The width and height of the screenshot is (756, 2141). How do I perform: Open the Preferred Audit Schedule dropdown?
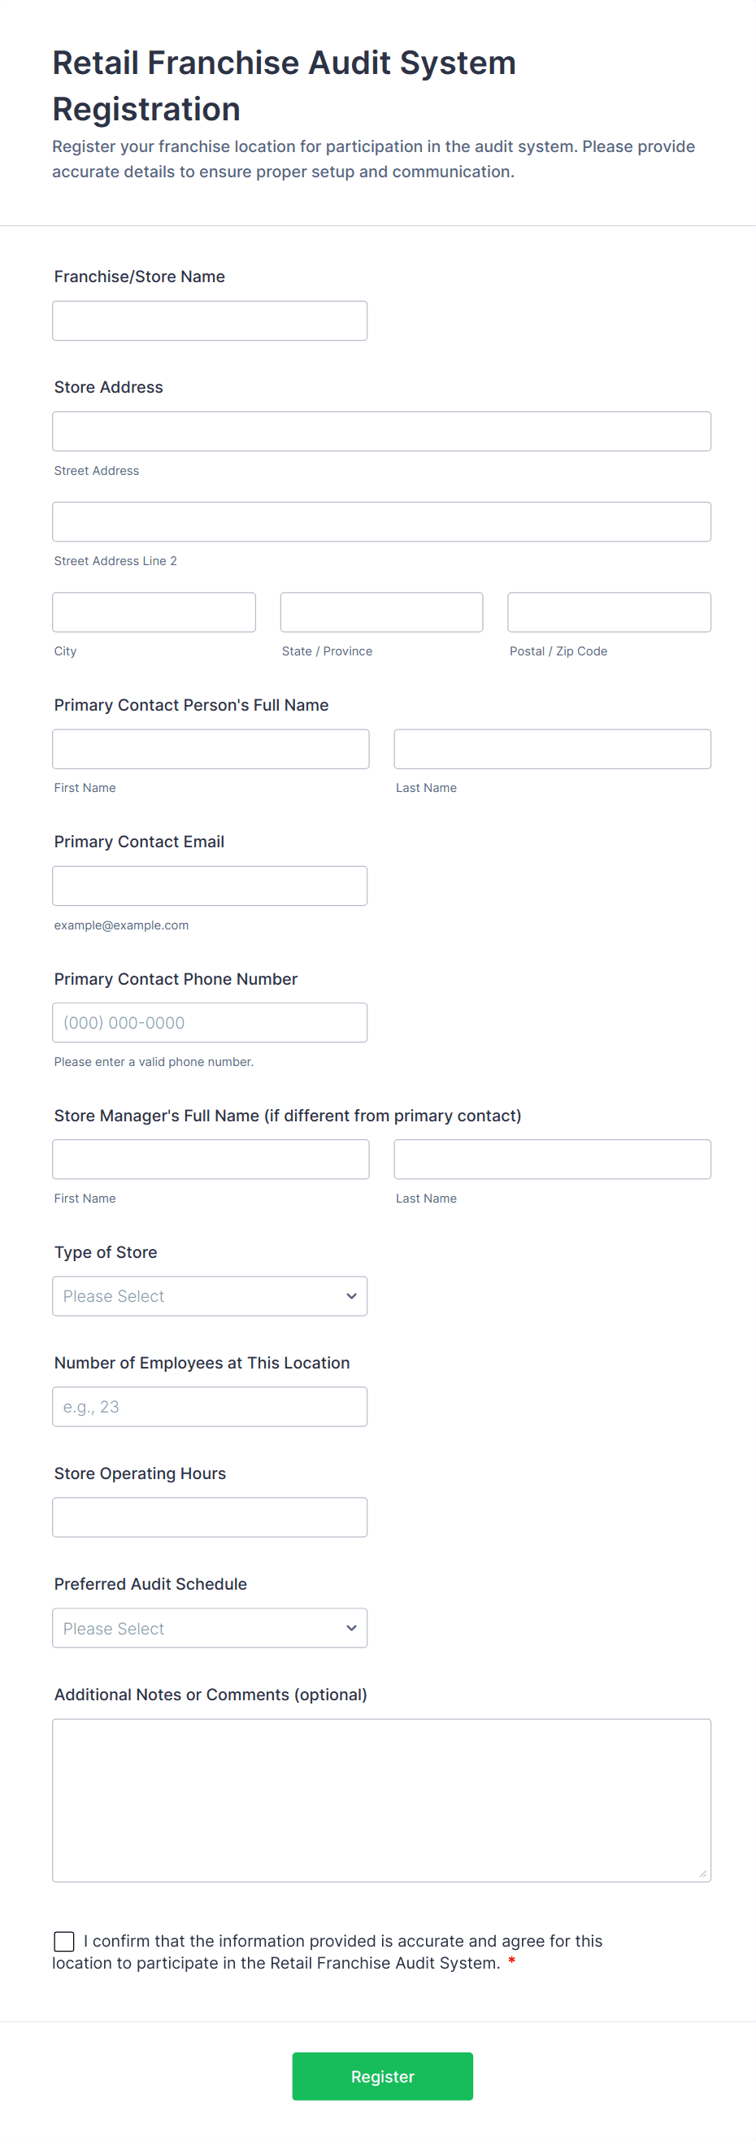click(210, 1628)
